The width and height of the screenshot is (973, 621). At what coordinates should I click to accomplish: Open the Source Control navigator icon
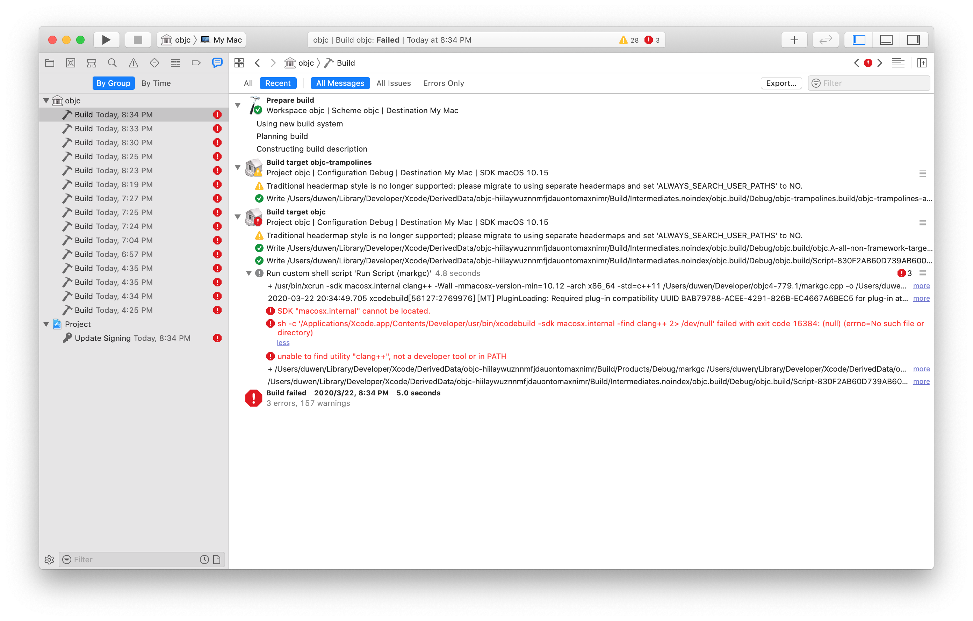coord(71,63)
